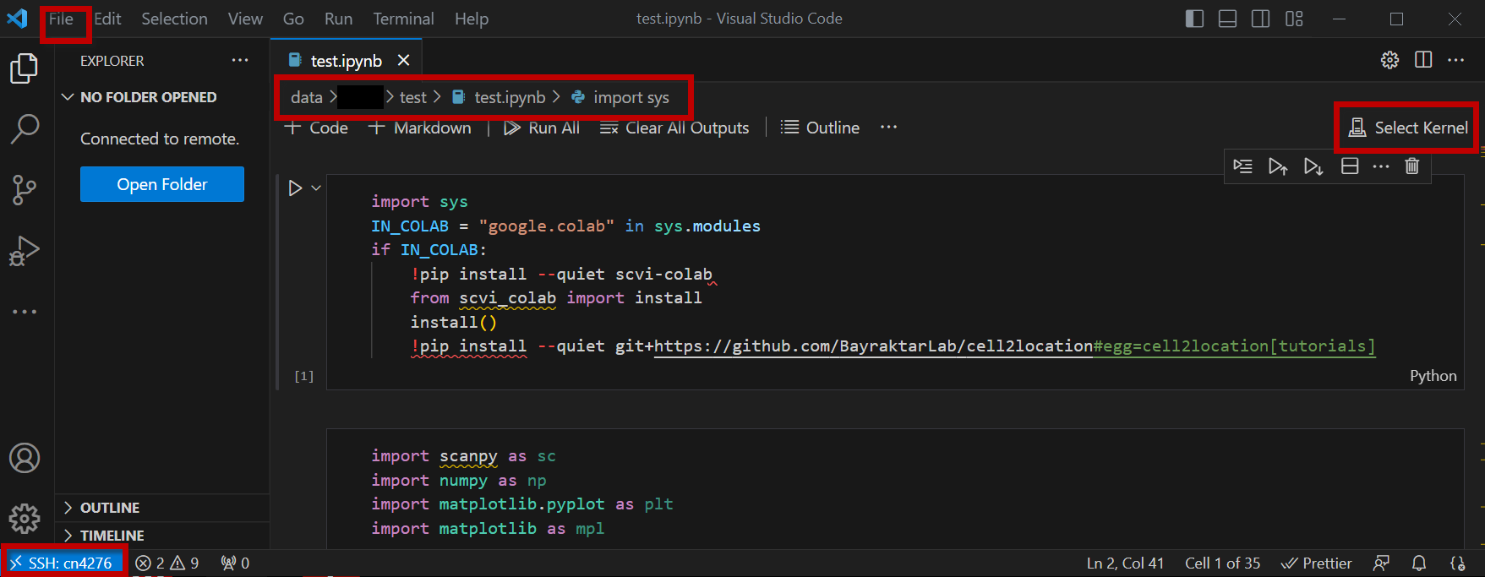
Task: Open the Manage gear in activity bar
Action: [x=25, y=518]
